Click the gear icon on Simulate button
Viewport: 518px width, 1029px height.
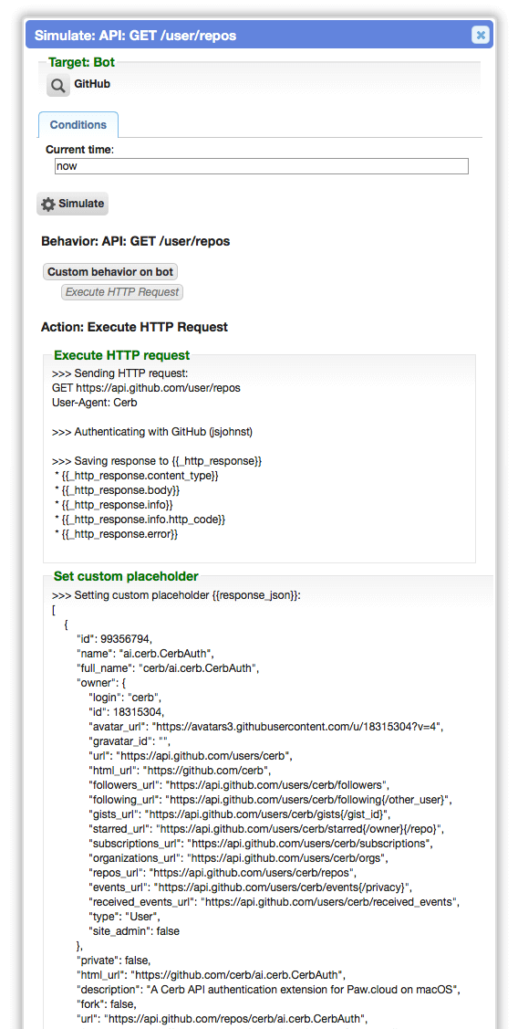point(47,205)
